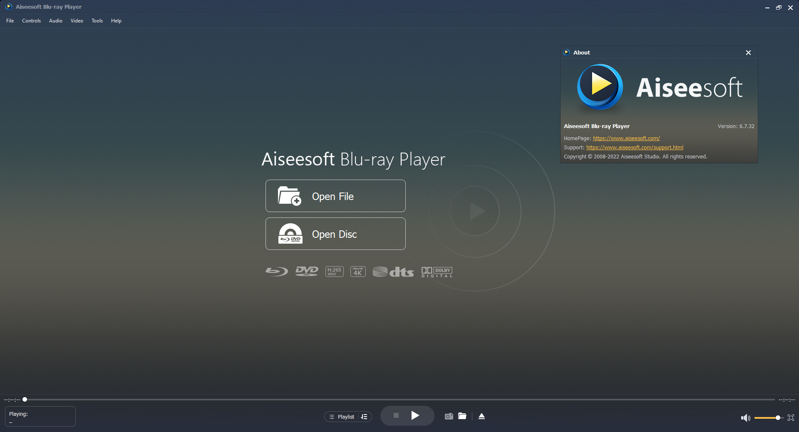Click the seek bar position handle

25,400
